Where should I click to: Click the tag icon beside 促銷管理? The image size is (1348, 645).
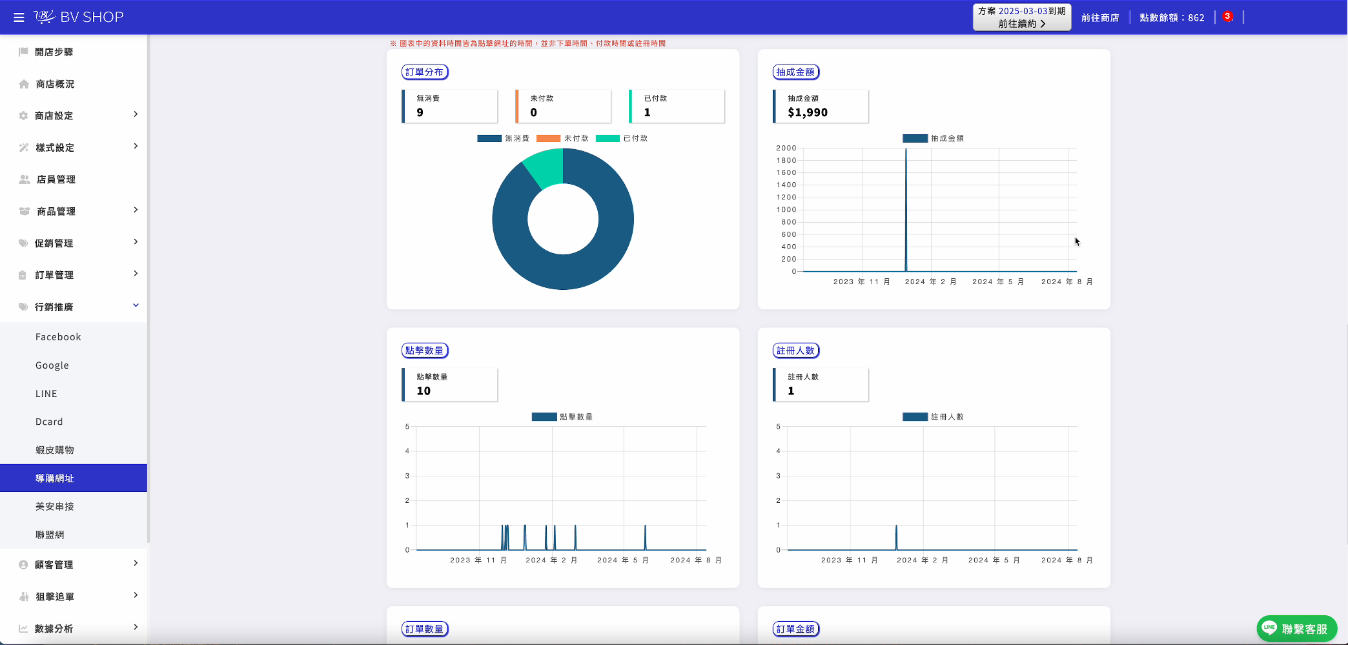[23, 243]
